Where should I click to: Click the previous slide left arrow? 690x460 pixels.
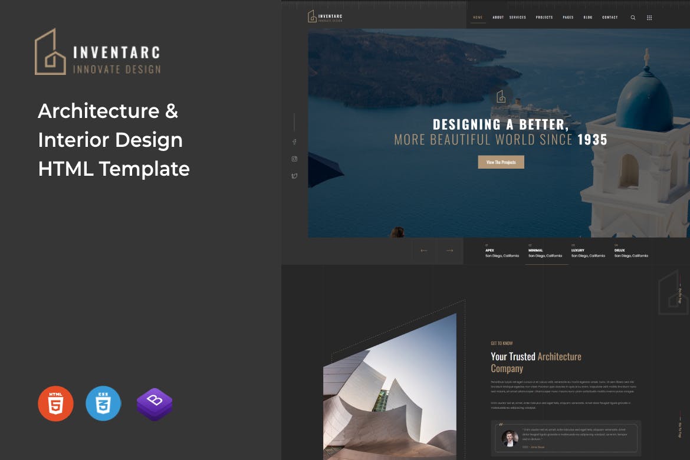pos(423,251)
